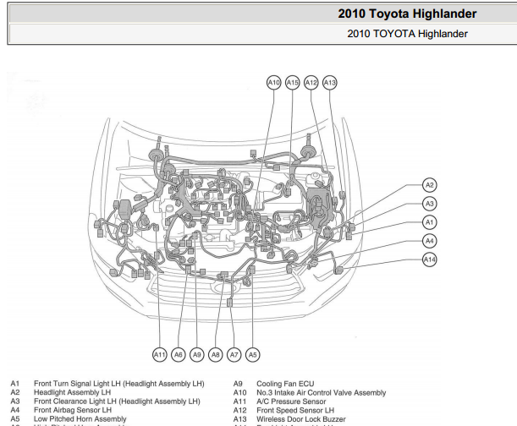The image size is (517, 426).
Task: Click the A12 callout circle in the diagram
Action: (x=311, y=82)
